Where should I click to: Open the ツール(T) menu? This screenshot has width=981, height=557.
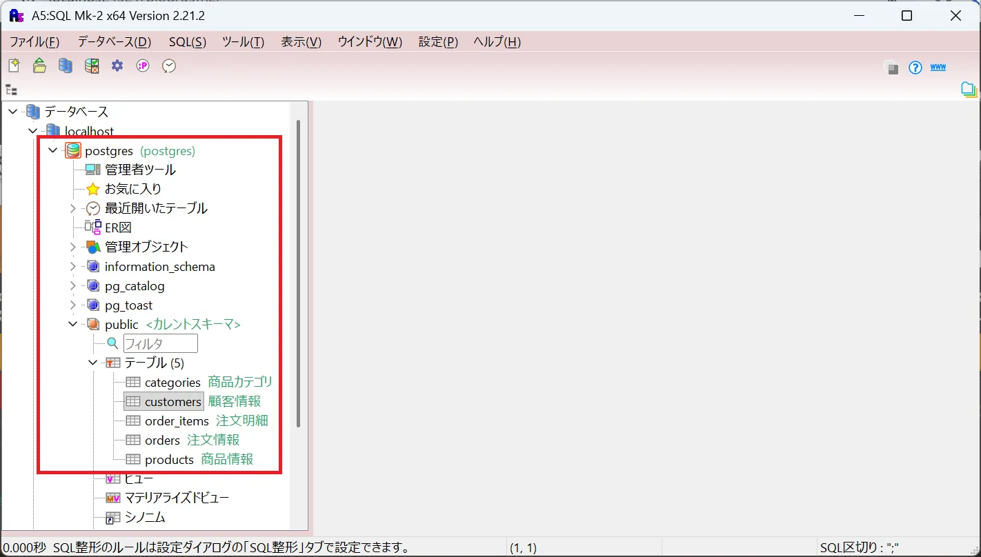click(244, 42)
